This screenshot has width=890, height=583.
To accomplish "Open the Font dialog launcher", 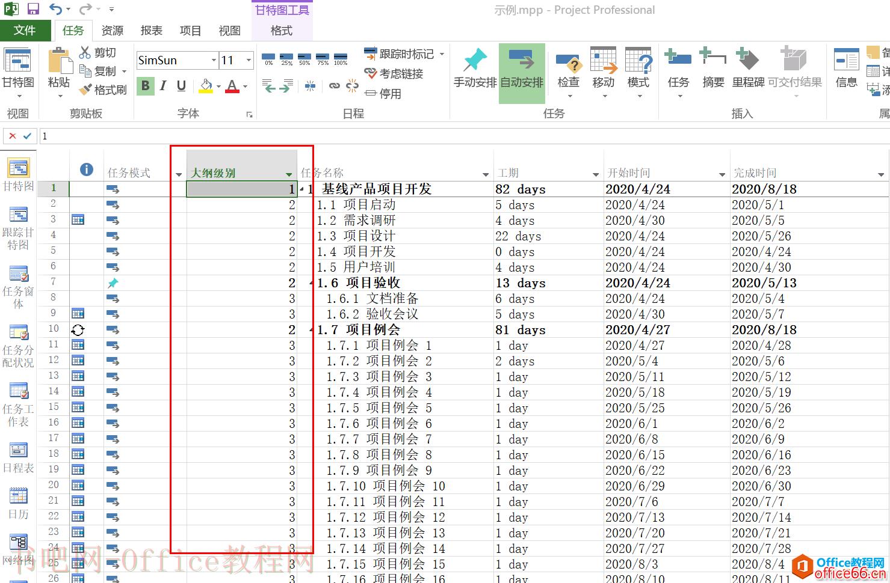I will [x=249, y=114].
